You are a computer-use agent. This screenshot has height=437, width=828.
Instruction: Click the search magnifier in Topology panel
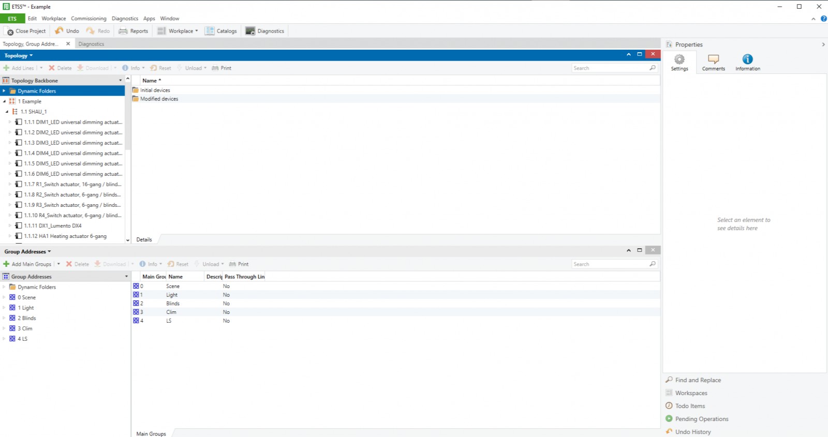653,68
